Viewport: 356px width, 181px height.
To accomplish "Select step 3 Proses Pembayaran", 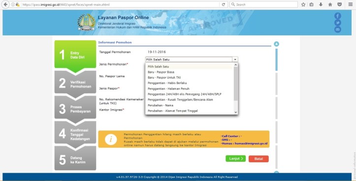I will [75, 109].
